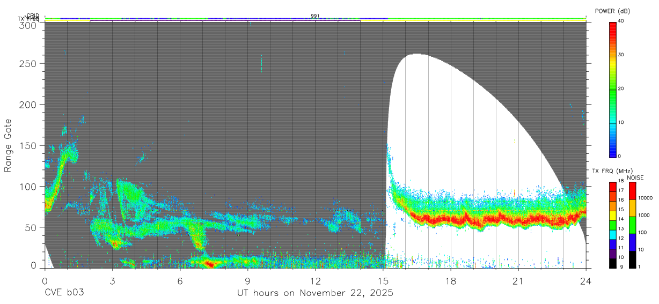Pick the blue 11–12 MHz TX FRQ swatch
Viewport: 659px width, 304px height.
(x=612, y=244)
